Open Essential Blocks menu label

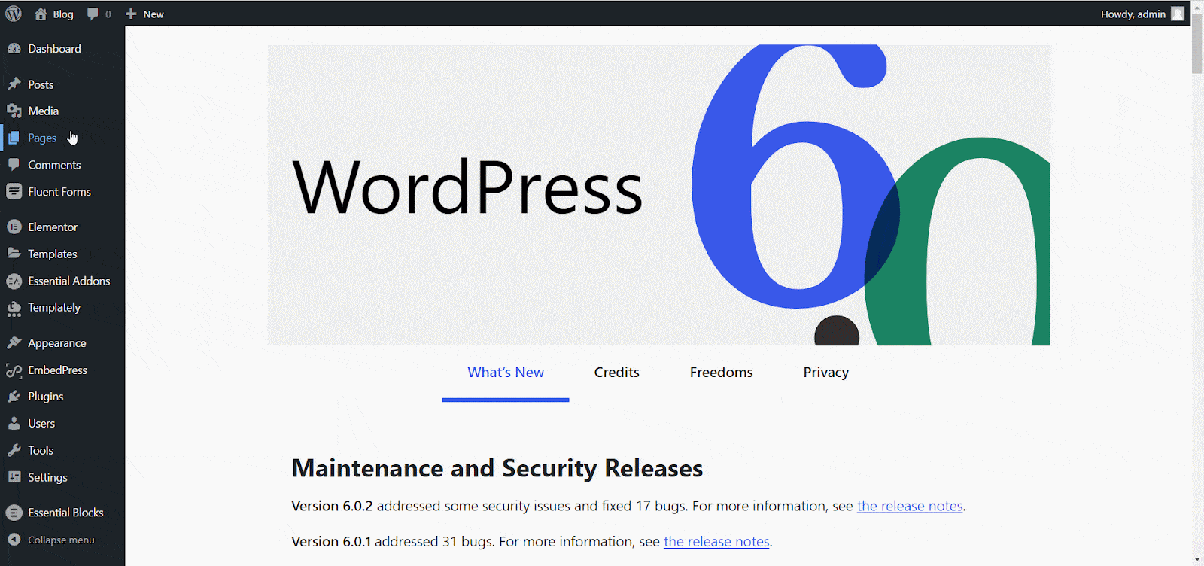pyautogui.click(x=65, y=512)
